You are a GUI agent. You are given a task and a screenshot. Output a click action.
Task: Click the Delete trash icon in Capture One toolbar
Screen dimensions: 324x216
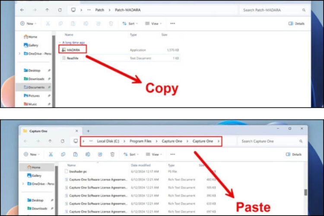coord(112,154)
